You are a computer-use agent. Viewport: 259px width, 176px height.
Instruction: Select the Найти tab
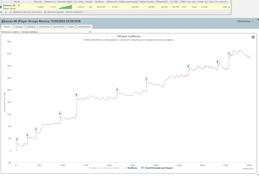click(x=71, y=27)
